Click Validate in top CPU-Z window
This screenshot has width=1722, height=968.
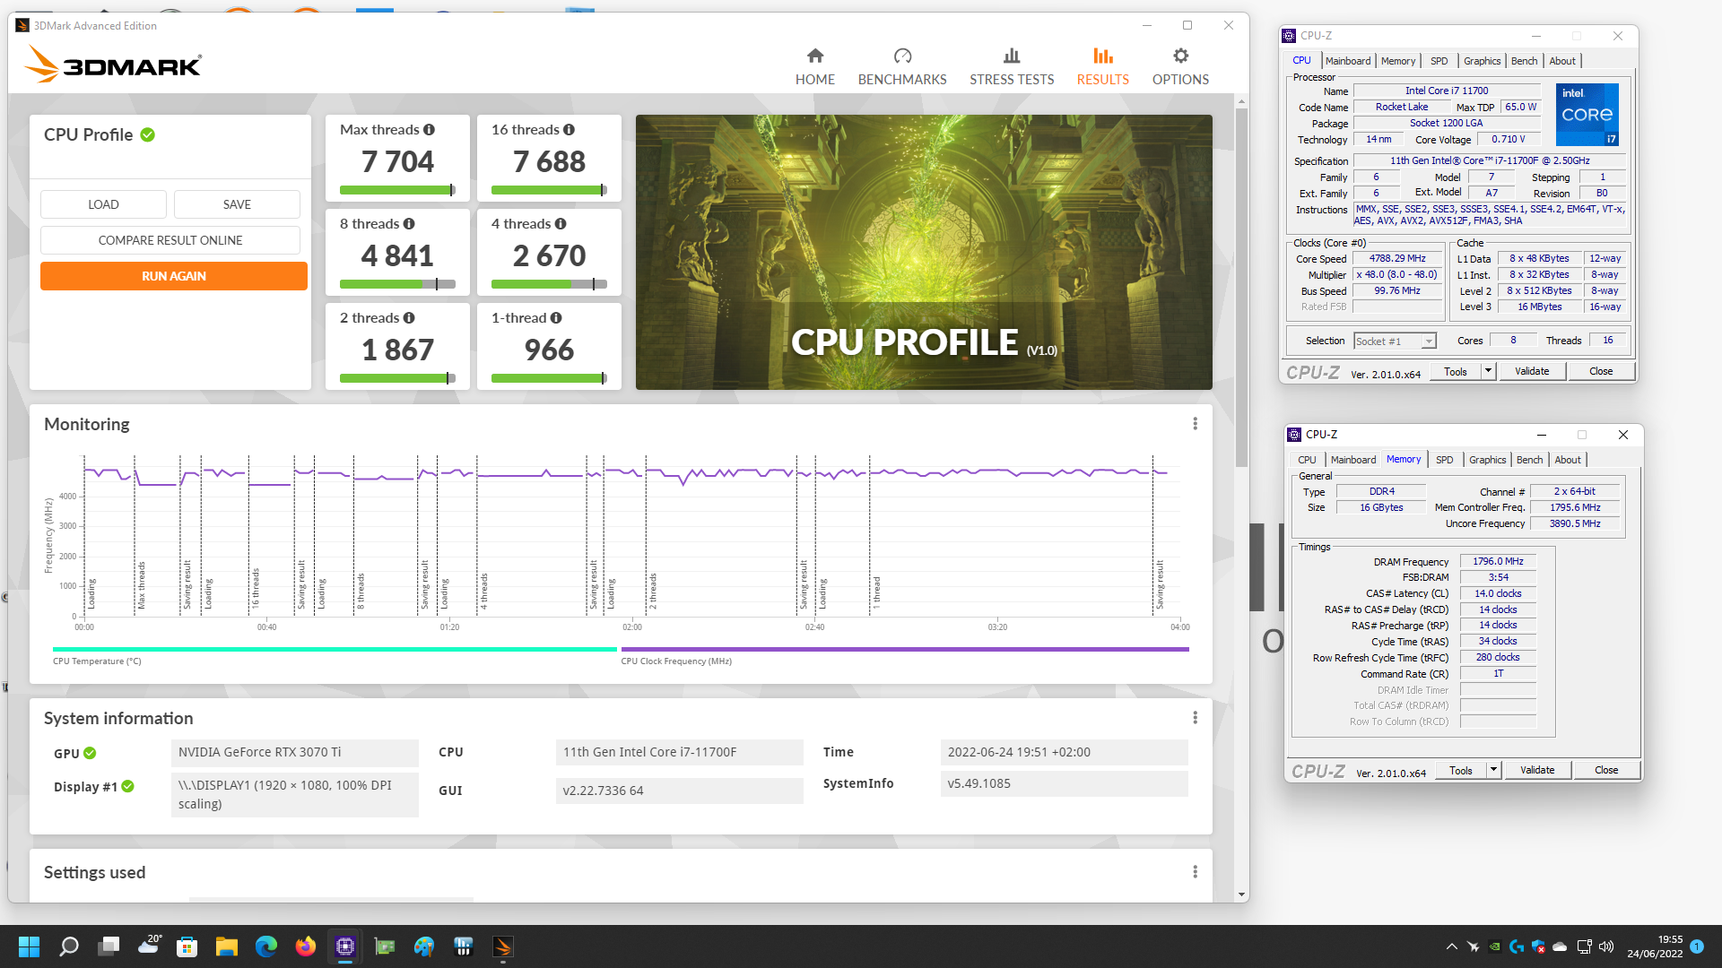[x=1532, y=371]
